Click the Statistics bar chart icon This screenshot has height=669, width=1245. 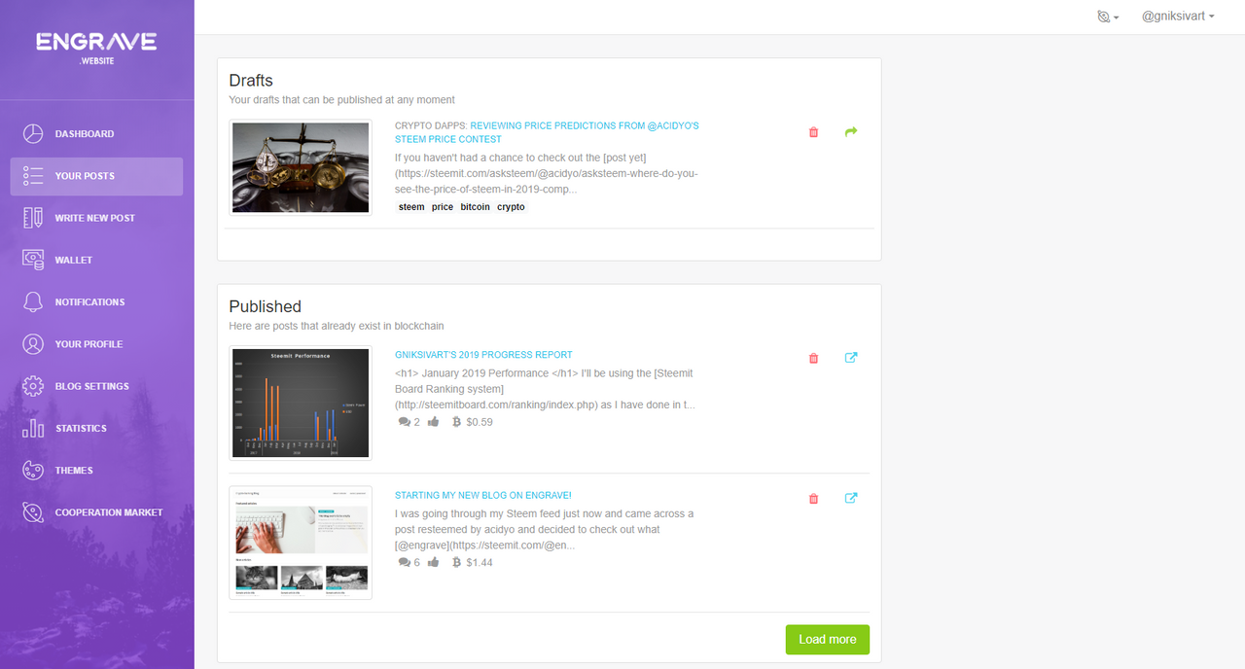(x=33, y=428)
